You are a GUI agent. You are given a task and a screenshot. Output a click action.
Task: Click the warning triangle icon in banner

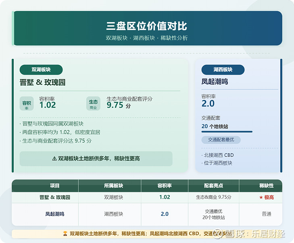tap(54, 159)
